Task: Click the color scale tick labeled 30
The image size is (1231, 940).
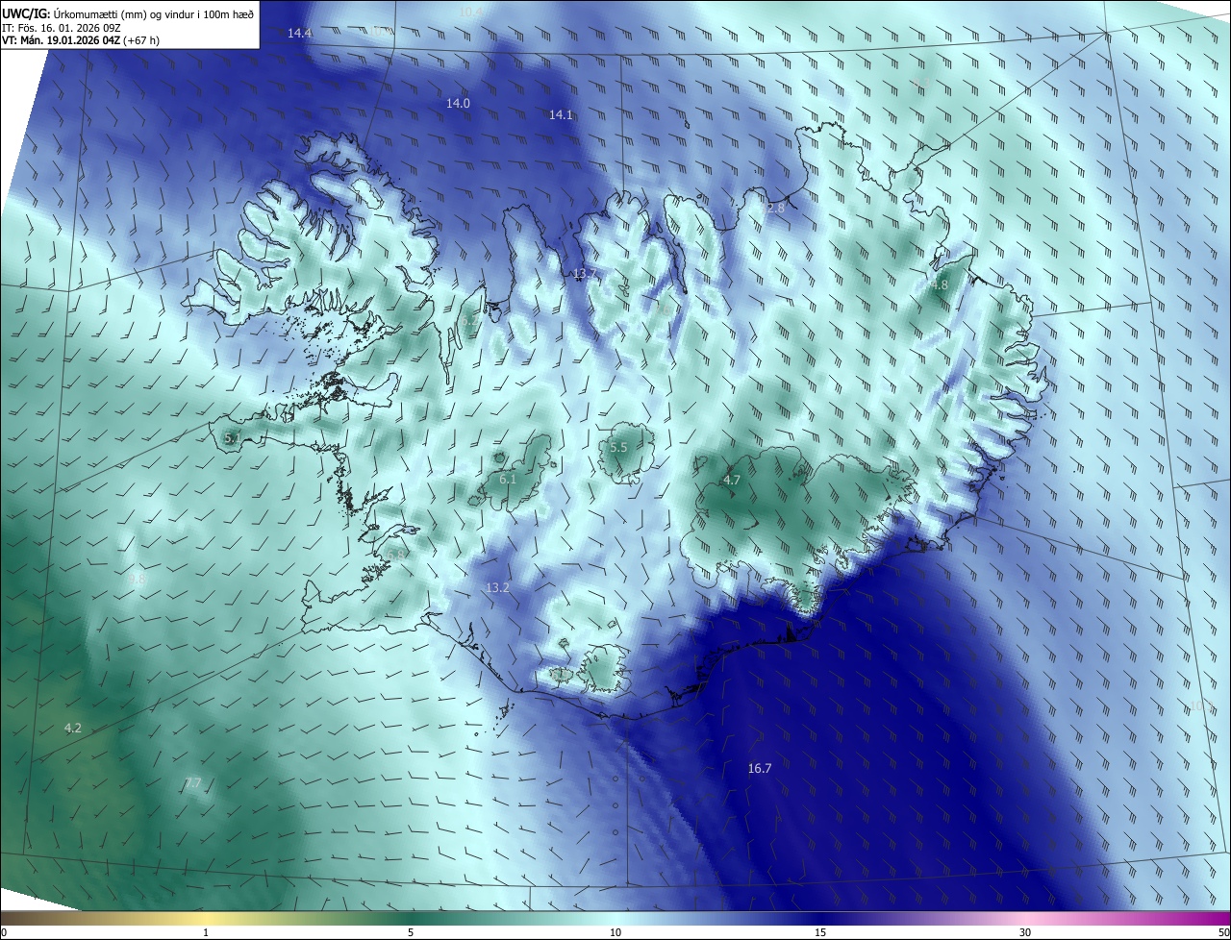Action: pos(1025,932)
